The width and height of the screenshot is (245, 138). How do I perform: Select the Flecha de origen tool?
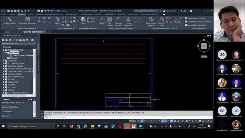[128, 21]
